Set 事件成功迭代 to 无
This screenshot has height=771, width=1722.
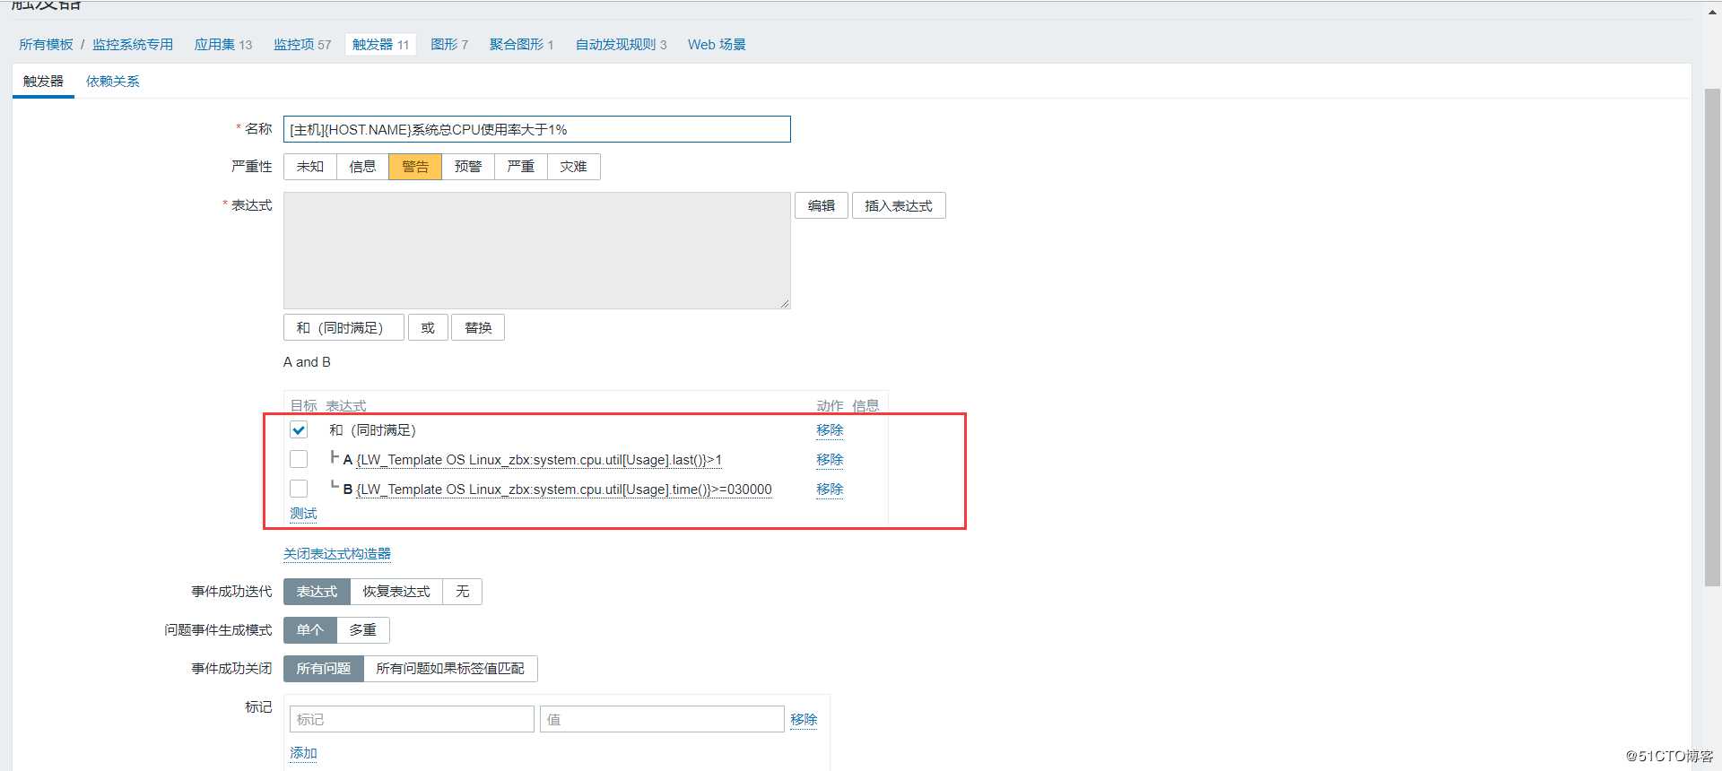(463, 592)
